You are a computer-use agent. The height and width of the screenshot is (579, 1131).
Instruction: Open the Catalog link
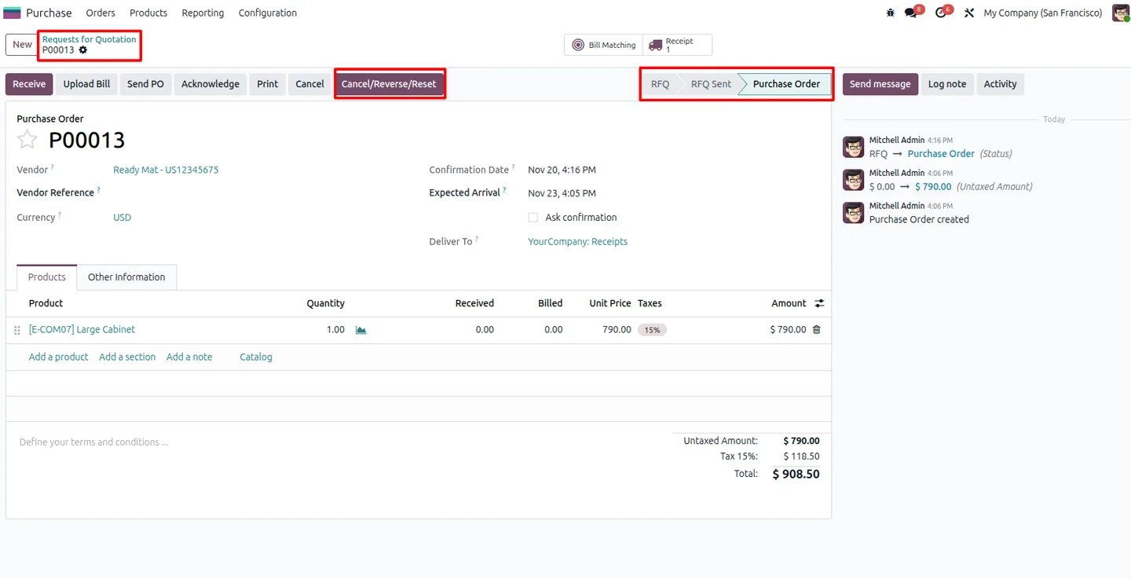coord(256,357)
